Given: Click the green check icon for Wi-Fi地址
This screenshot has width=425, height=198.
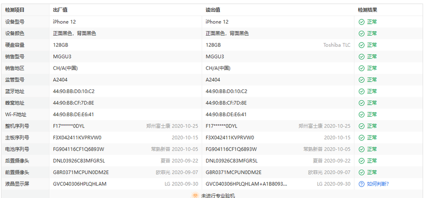Looking at the screenshot, I should pos(361,114).
